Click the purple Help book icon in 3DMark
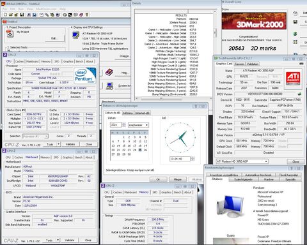307x245 pixels. [109, 73]
